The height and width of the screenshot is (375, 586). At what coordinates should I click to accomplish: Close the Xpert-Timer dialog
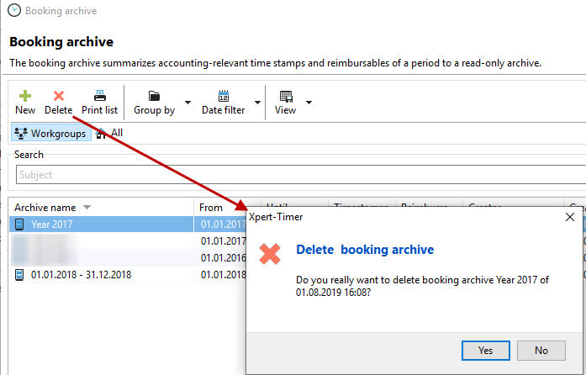(x=569, y=217)
